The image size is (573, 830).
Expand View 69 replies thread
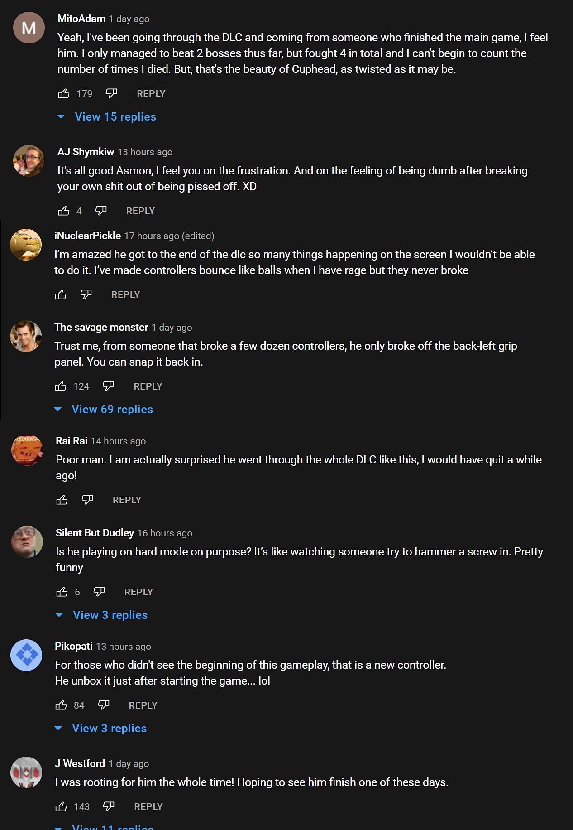[x=112, y=410]
